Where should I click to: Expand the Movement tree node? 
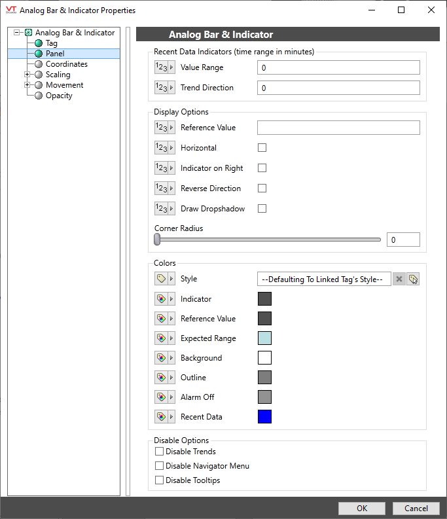coord(27,85)
